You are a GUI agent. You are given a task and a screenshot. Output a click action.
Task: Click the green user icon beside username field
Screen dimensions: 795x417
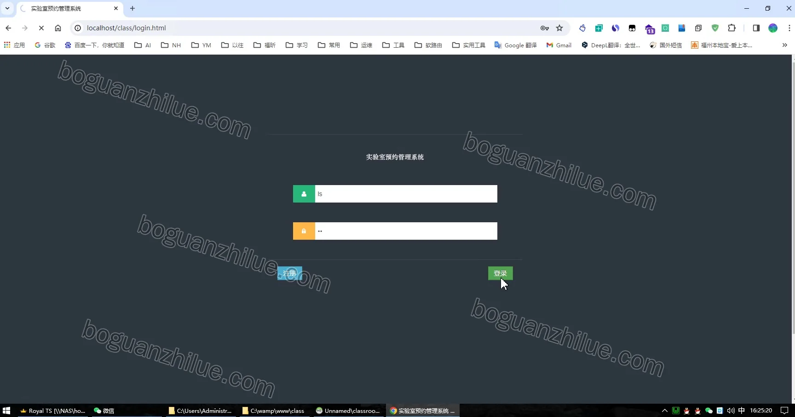point(304,194)
